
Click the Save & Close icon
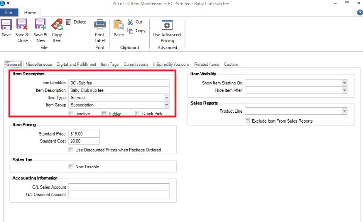tap(22, 25)
